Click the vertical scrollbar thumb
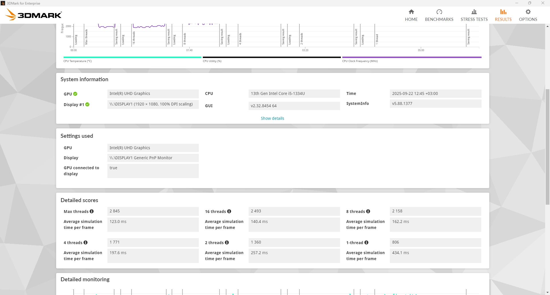The height and width of the screenshot is (295, 550). point(547,147)
